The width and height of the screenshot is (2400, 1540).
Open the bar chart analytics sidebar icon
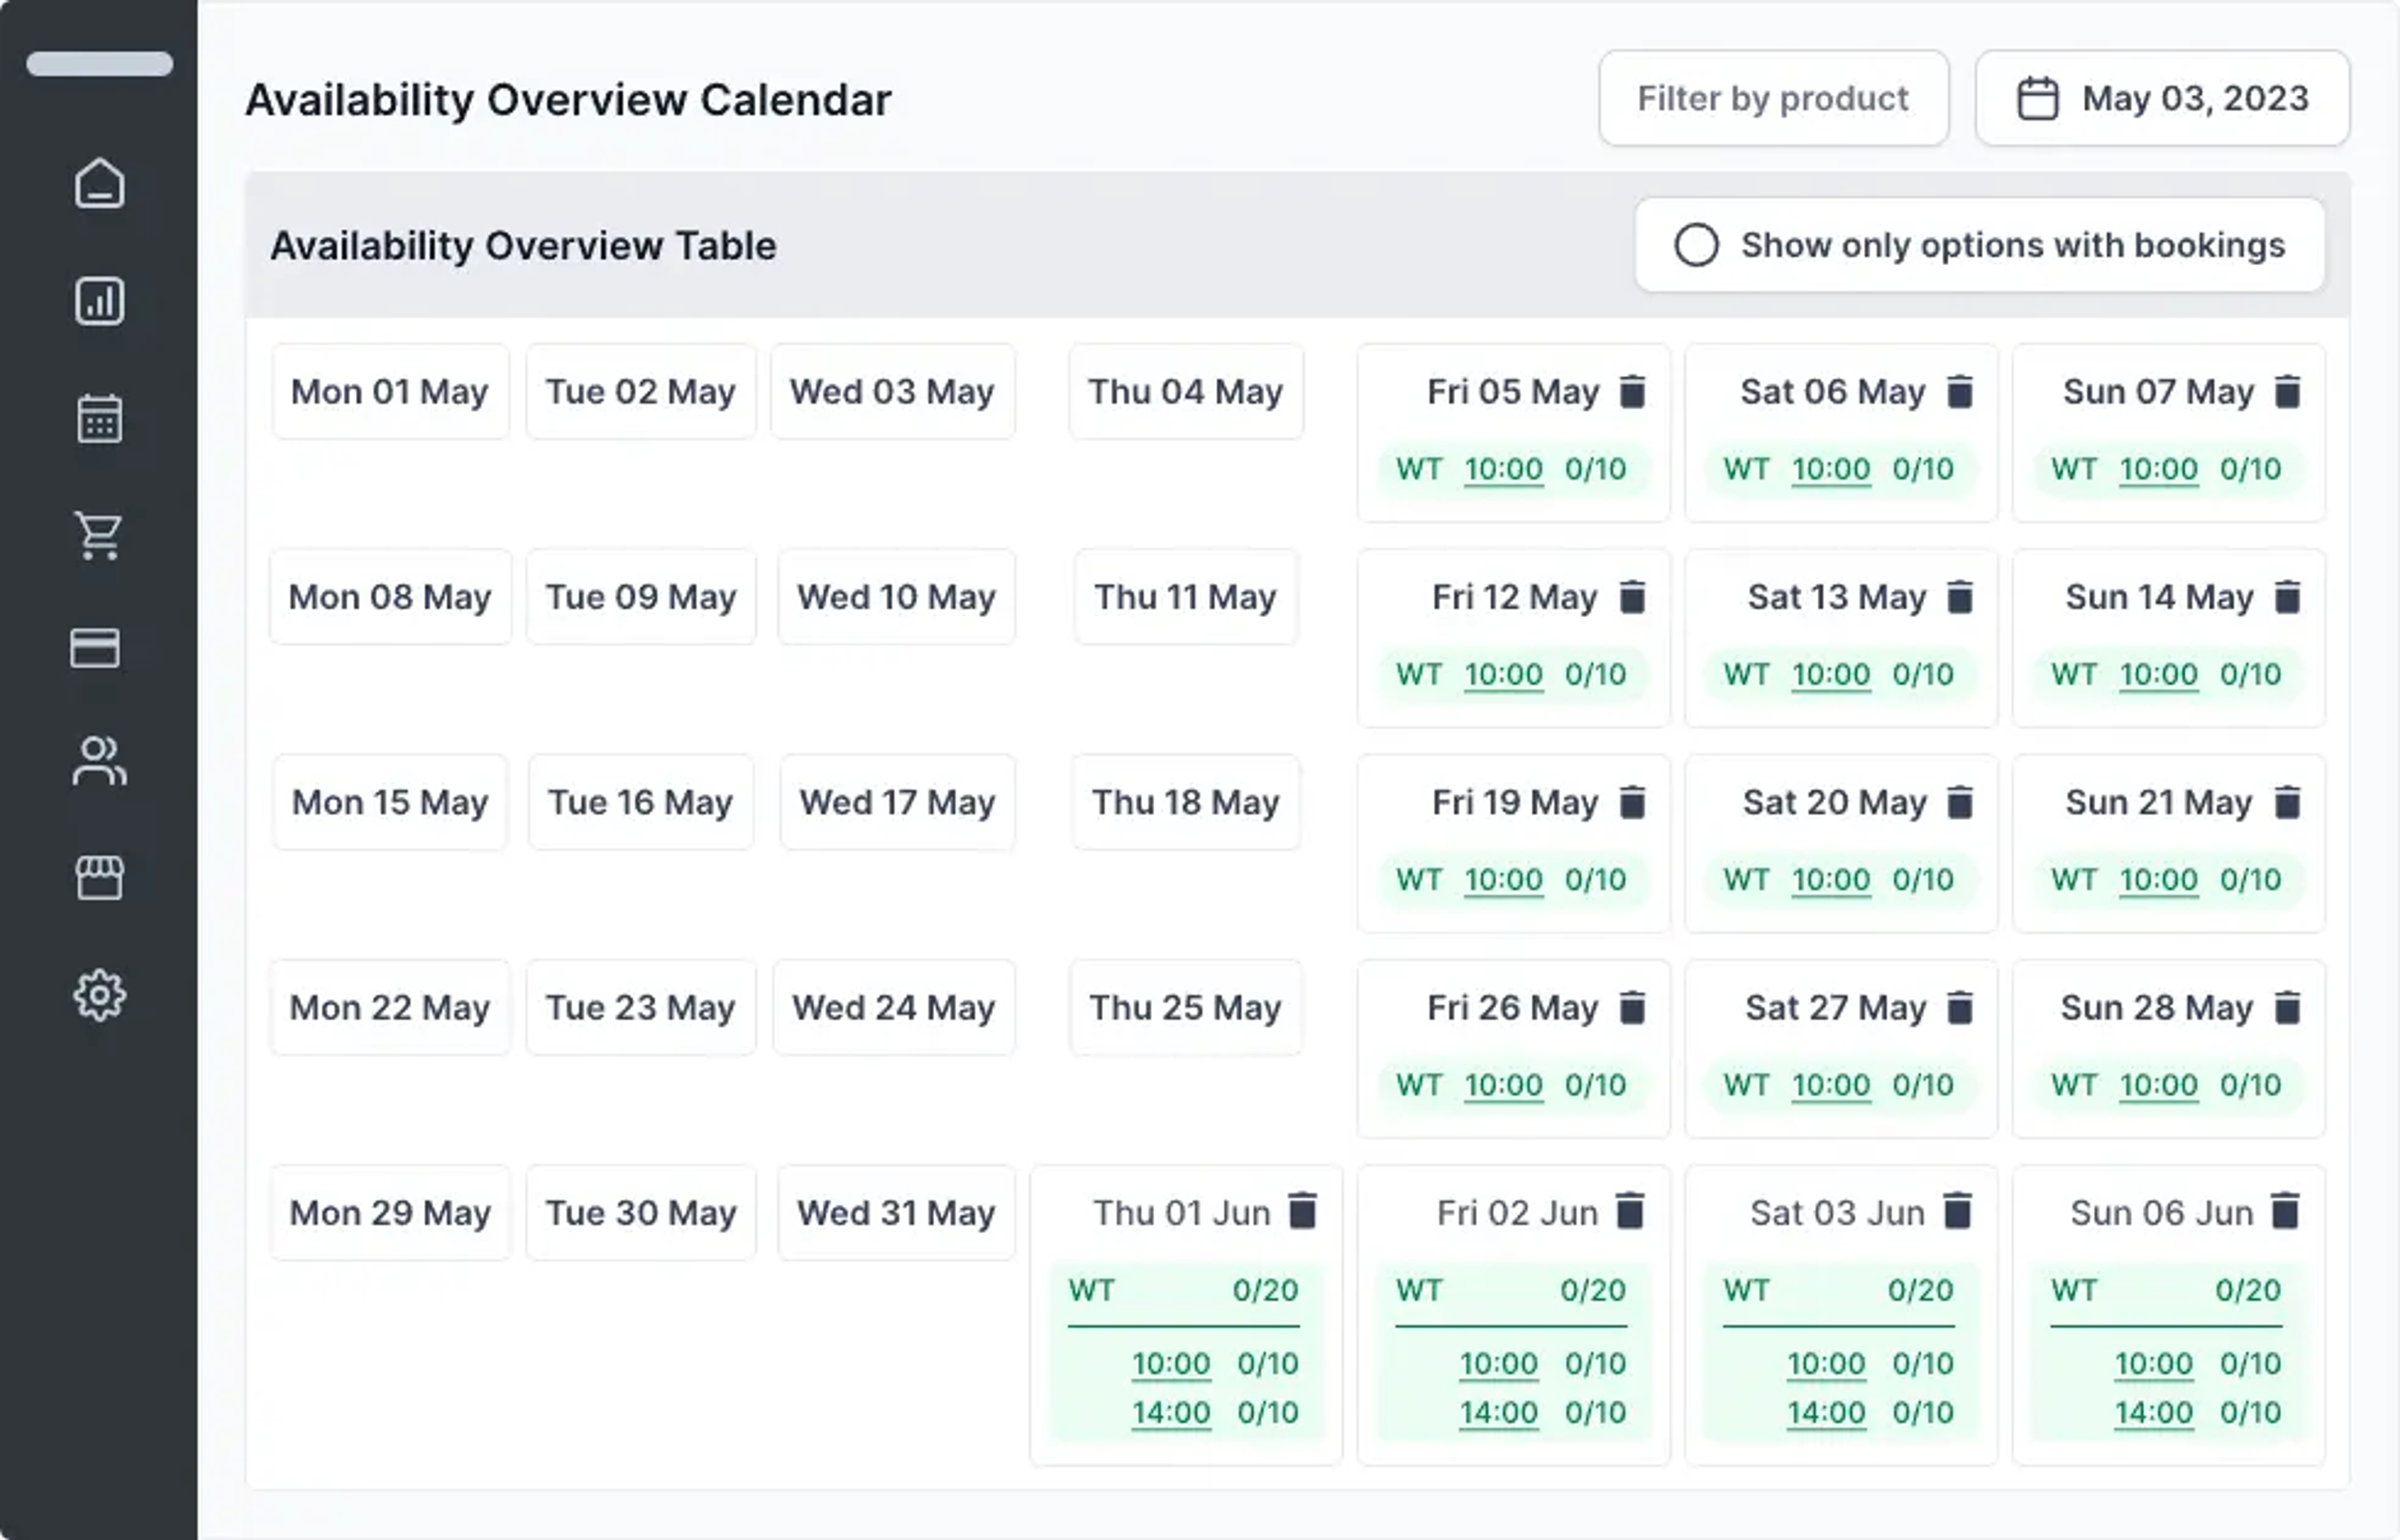pos(99,301)
